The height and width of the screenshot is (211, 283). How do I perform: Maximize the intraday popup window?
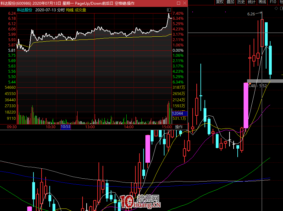click(x=178, y=3)
